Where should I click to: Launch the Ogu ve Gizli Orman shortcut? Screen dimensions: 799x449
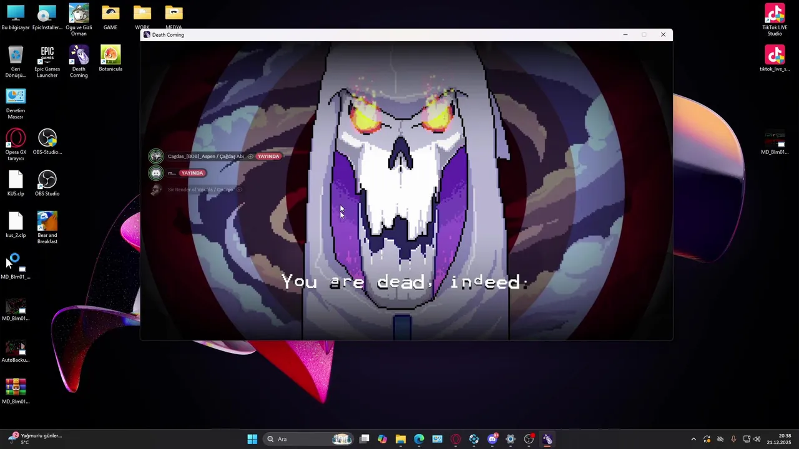[79, 20]
